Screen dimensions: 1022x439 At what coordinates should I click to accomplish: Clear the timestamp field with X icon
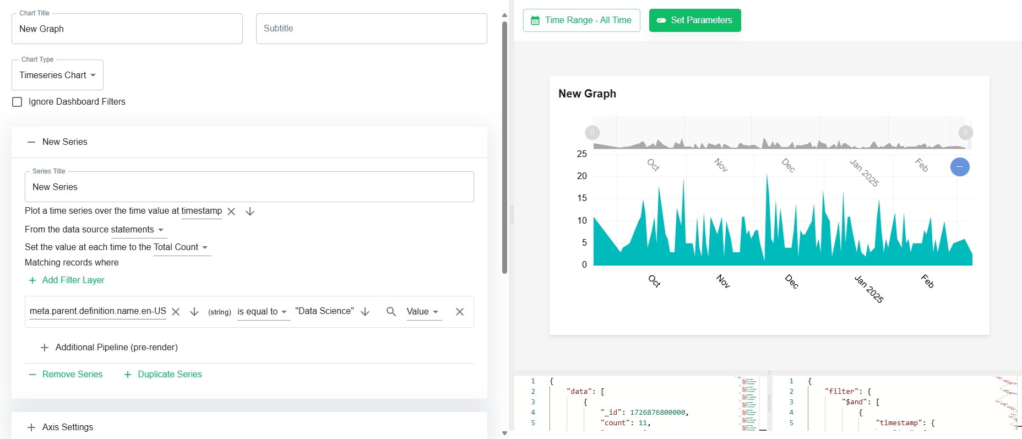pos(231,212)
